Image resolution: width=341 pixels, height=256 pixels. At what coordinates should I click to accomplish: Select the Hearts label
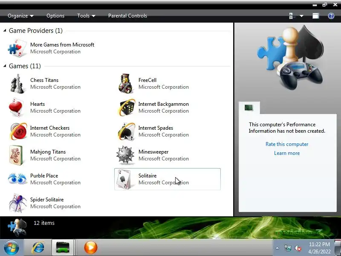tap(38, 104)
